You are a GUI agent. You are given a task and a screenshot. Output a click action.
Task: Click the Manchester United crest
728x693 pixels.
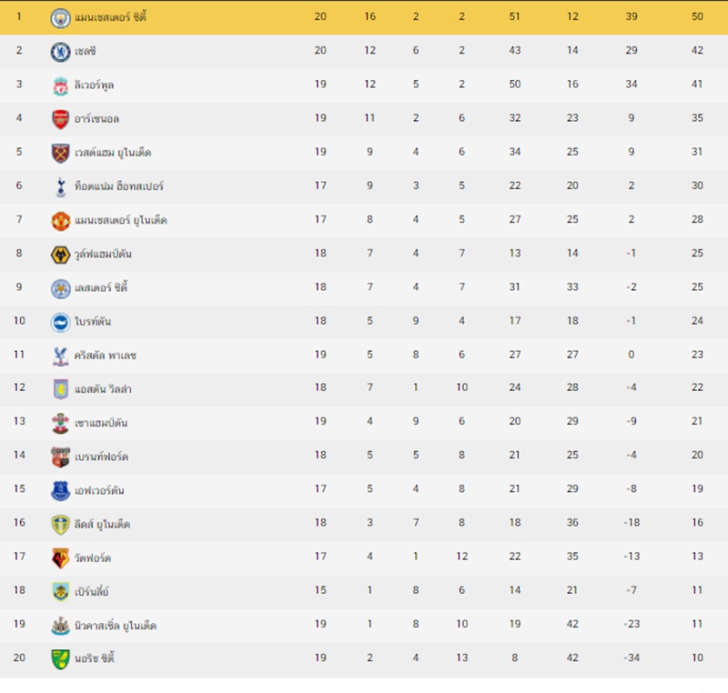pyautogui.click(x=60, y=221)
